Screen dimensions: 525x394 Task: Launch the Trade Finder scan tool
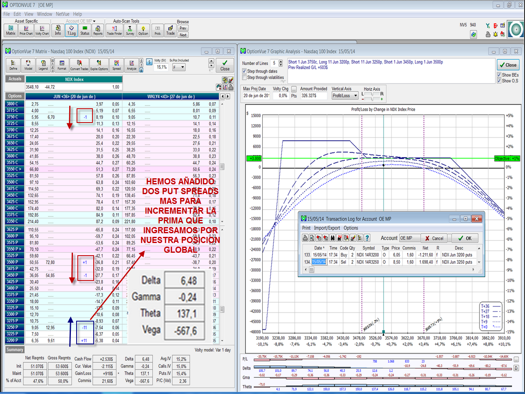click(x=114, y=30)
